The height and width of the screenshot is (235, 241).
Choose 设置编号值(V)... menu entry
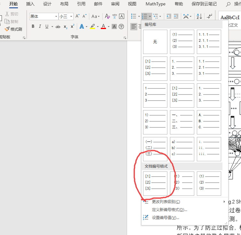pos(184,218)
